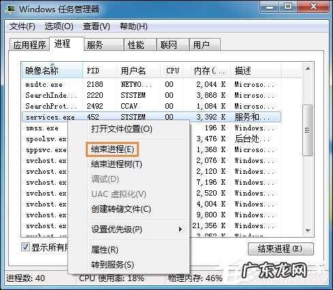This screenshot has height=290, width=333.
Task: Open the 用户 tab
Action: [205, 45]
